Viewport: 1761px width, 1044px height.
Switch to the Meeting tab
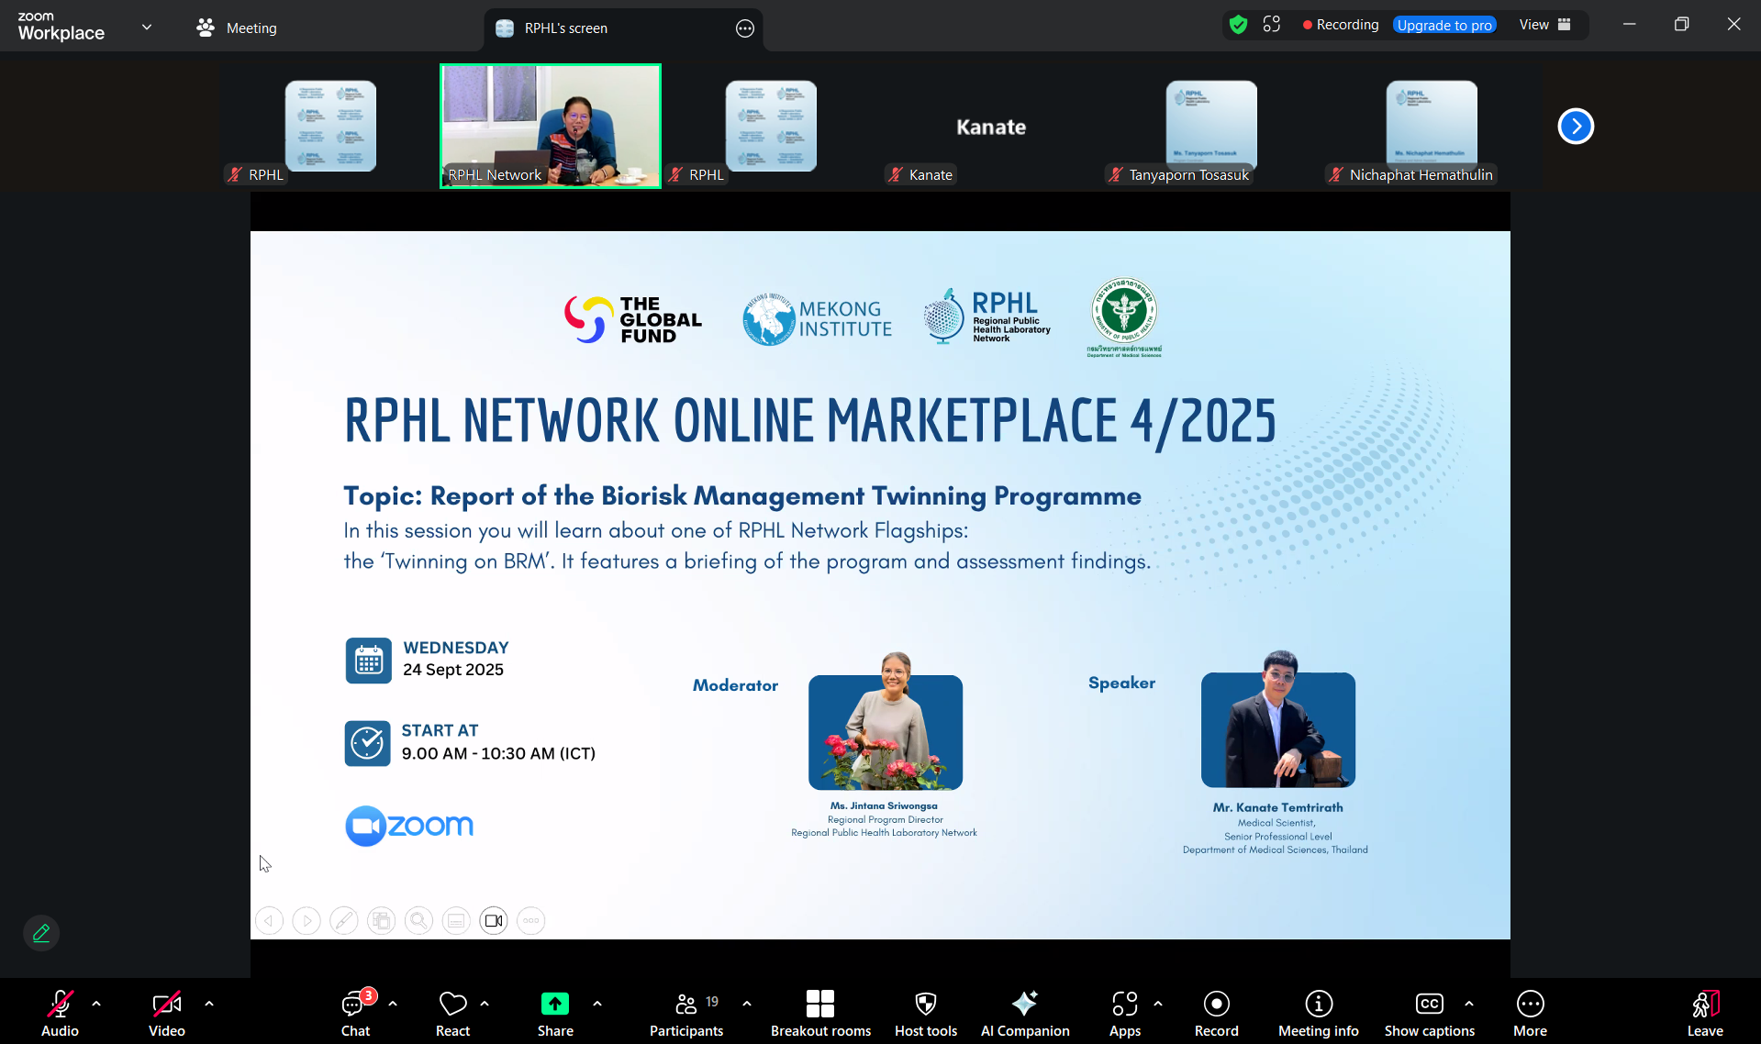237,28
